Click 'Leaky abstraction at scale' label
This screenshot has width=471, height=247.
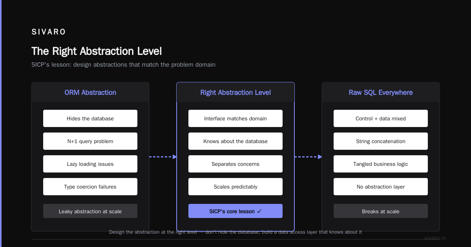click(x=90, y=211)
